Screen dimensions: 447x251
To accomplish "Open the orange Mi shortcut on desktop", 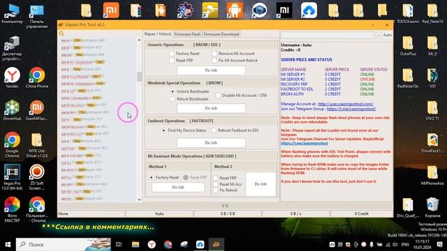I will (x=111, y=10).
